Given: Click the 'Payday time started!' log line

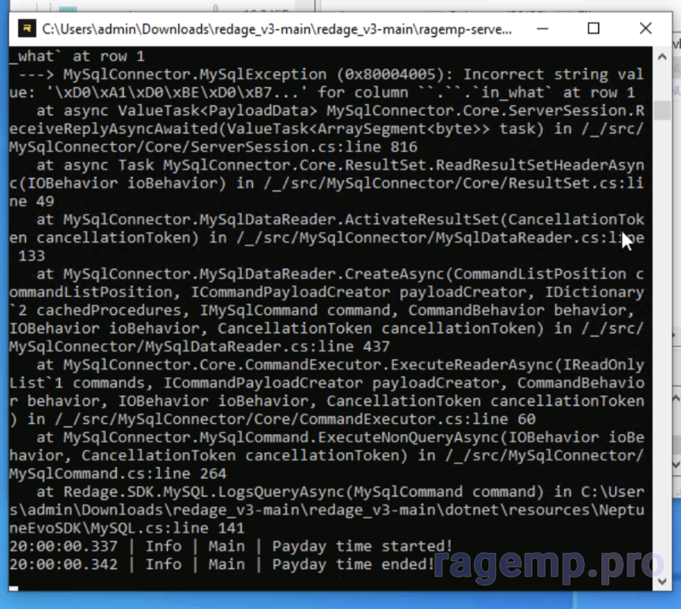Looking at the screenshot, I should (363, 546).
